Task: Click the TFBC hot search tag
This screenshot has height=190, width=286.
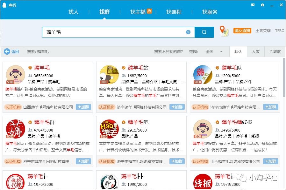Action: [279, 31]
